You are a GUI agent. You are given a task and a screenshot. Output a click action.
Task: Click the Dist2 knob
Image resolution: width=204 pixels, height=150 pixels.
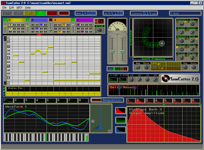pos(192,32)
